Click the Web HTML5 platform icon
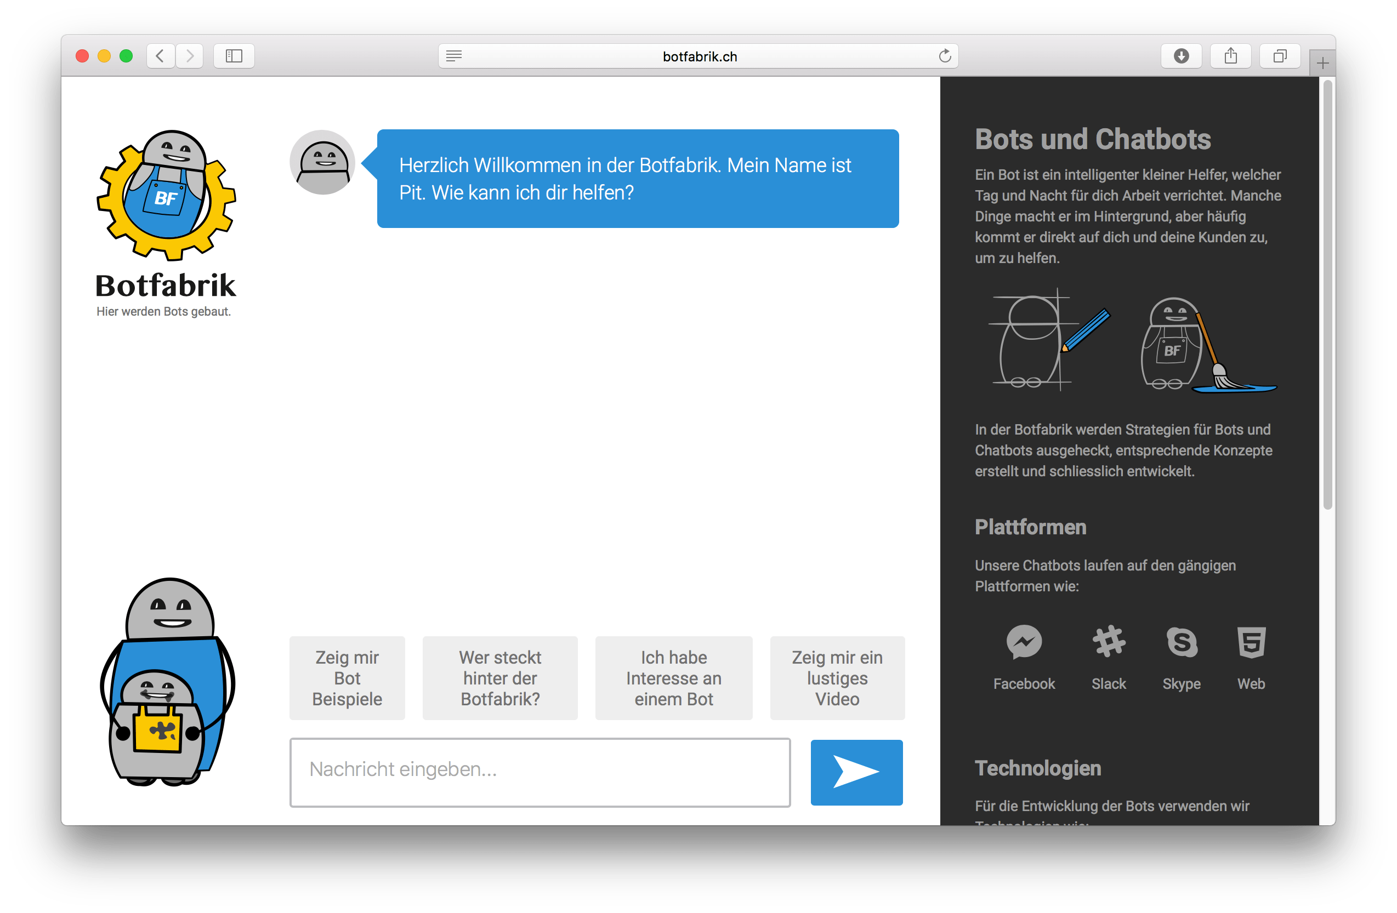This screenshot has height=913, width=1397. (x=1252, y=642)
